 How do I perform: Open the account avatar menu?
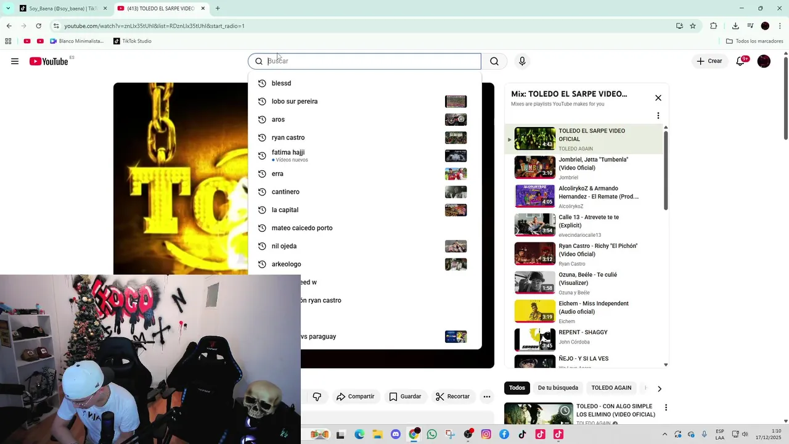pyautogui.click(x=764, y=61)
